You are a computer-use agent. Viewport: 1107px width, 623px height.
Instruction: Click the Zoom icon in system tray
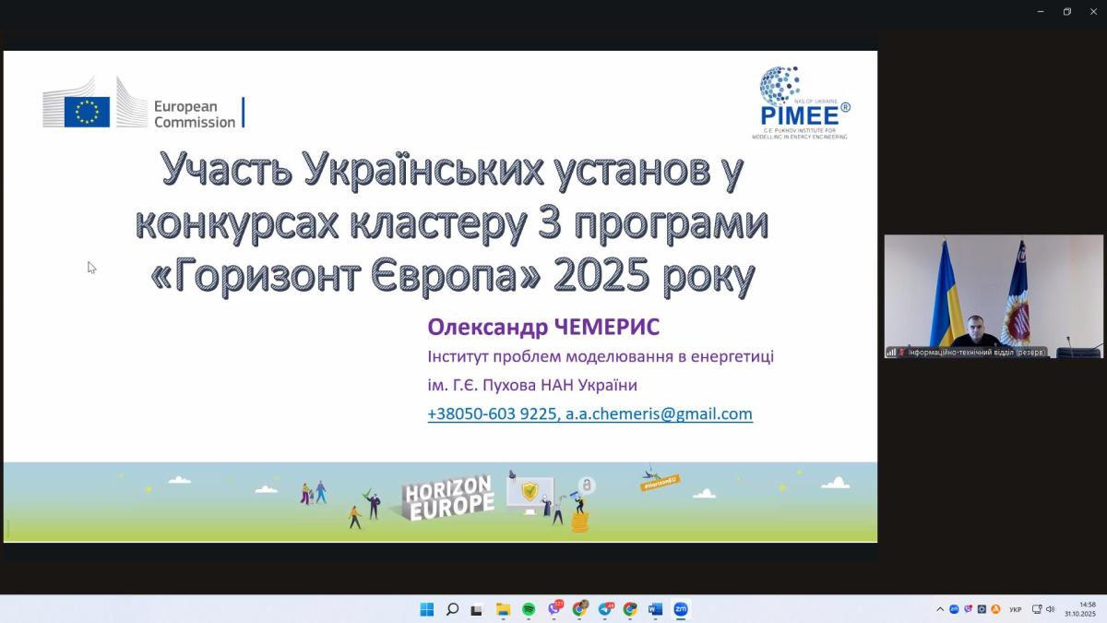pyautogui.click(x=954, y=609)
